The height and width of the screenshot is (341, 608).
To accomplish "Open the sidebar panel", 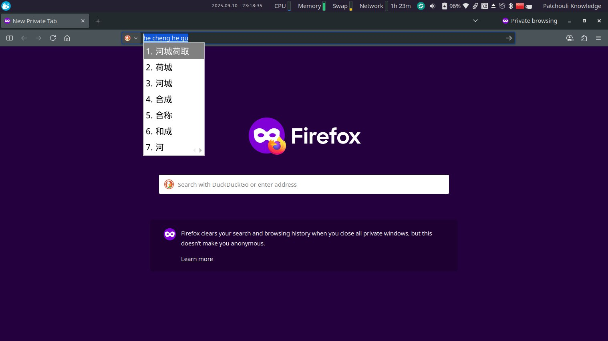I will point(9,38).
